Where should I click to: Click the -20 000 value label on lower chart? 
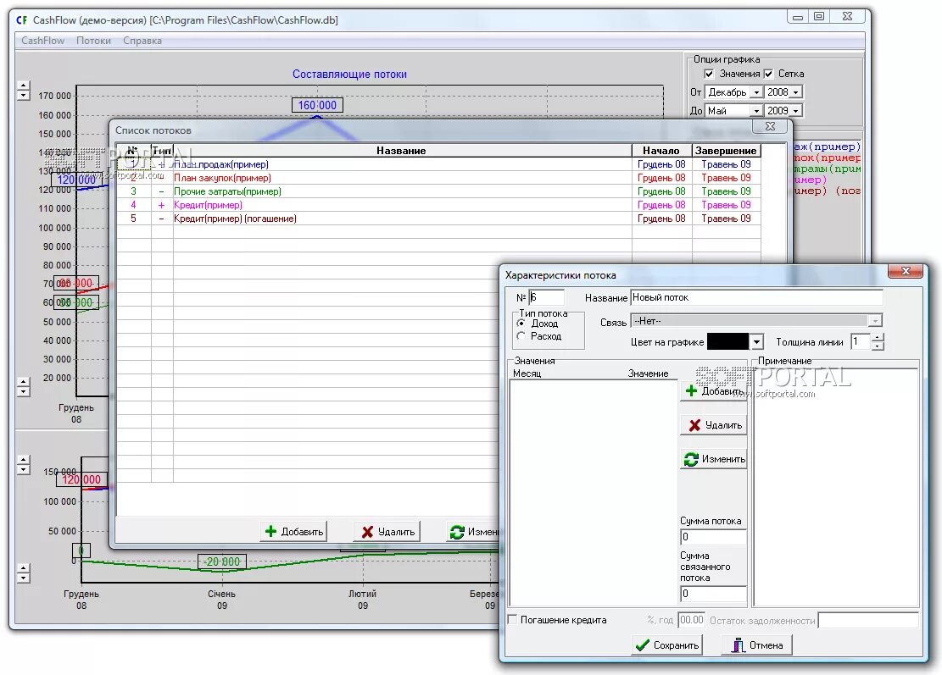point(221,562)
